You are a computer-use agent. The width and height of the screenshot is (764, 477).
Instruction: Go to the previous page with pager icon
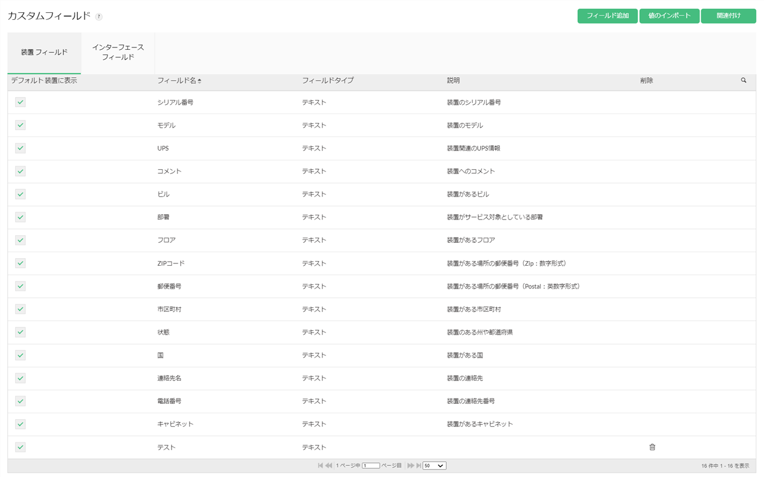click(x=329, y=466)
